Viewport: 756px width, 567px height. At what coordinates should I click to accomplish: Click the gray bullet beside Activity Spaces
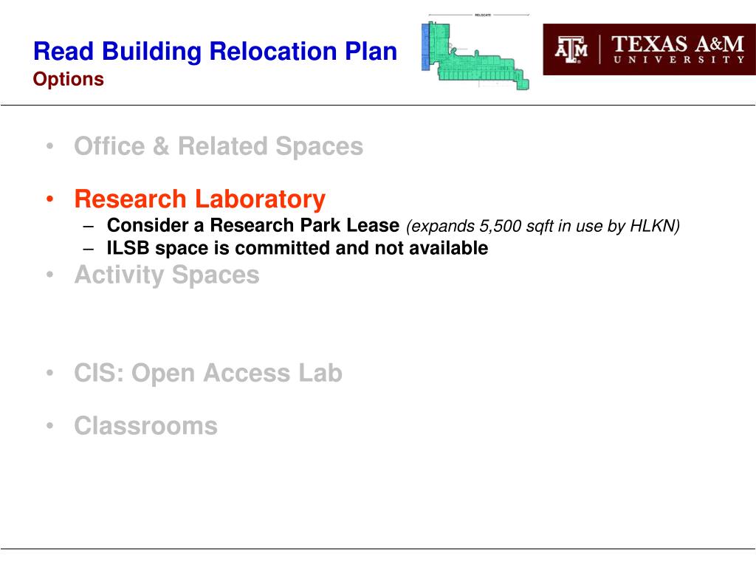coord(49,275)
